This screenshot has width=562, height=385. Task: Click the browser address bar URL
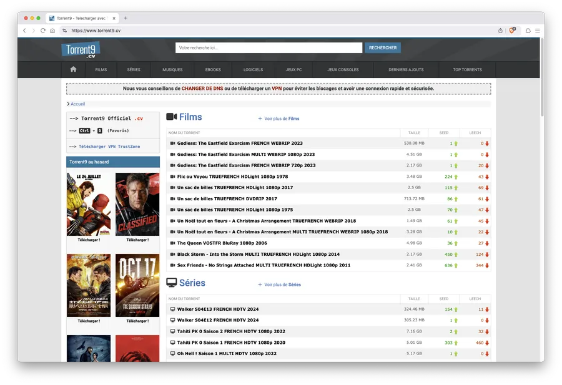click(96, 31)
